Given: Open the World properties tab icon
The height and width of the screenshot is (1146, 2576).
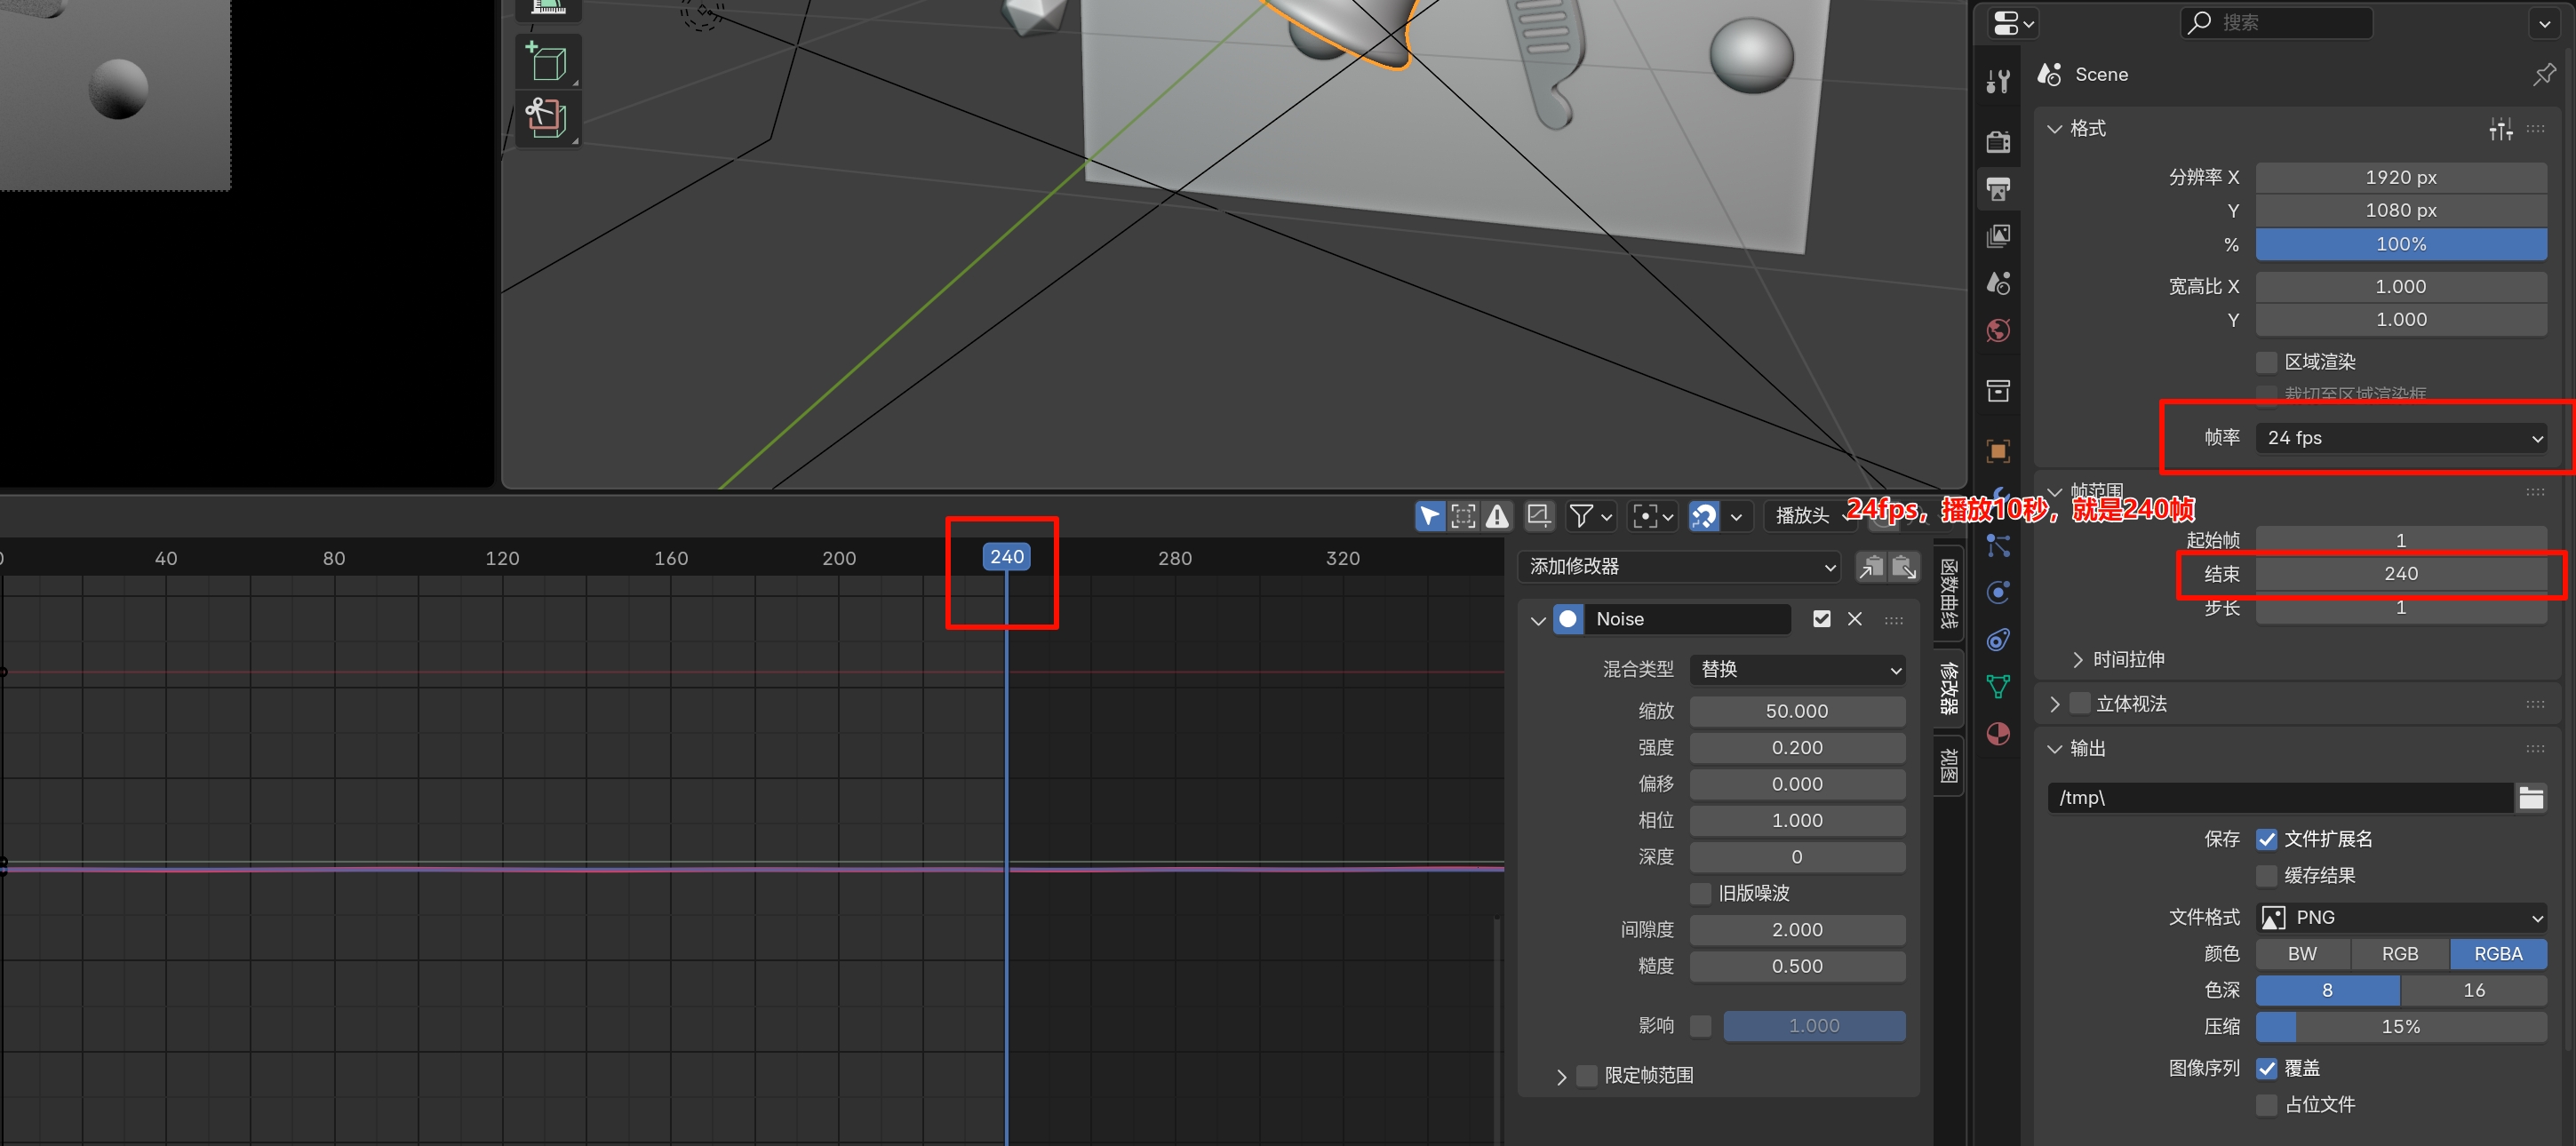Looking at the screenshot, I should coord(1997,331).
